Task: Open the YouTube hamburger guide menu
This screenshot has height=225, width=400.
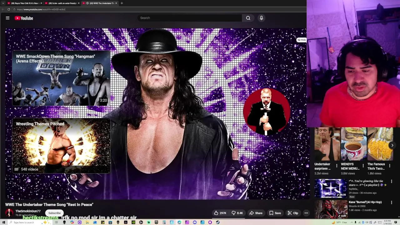Action: [7, 18]
